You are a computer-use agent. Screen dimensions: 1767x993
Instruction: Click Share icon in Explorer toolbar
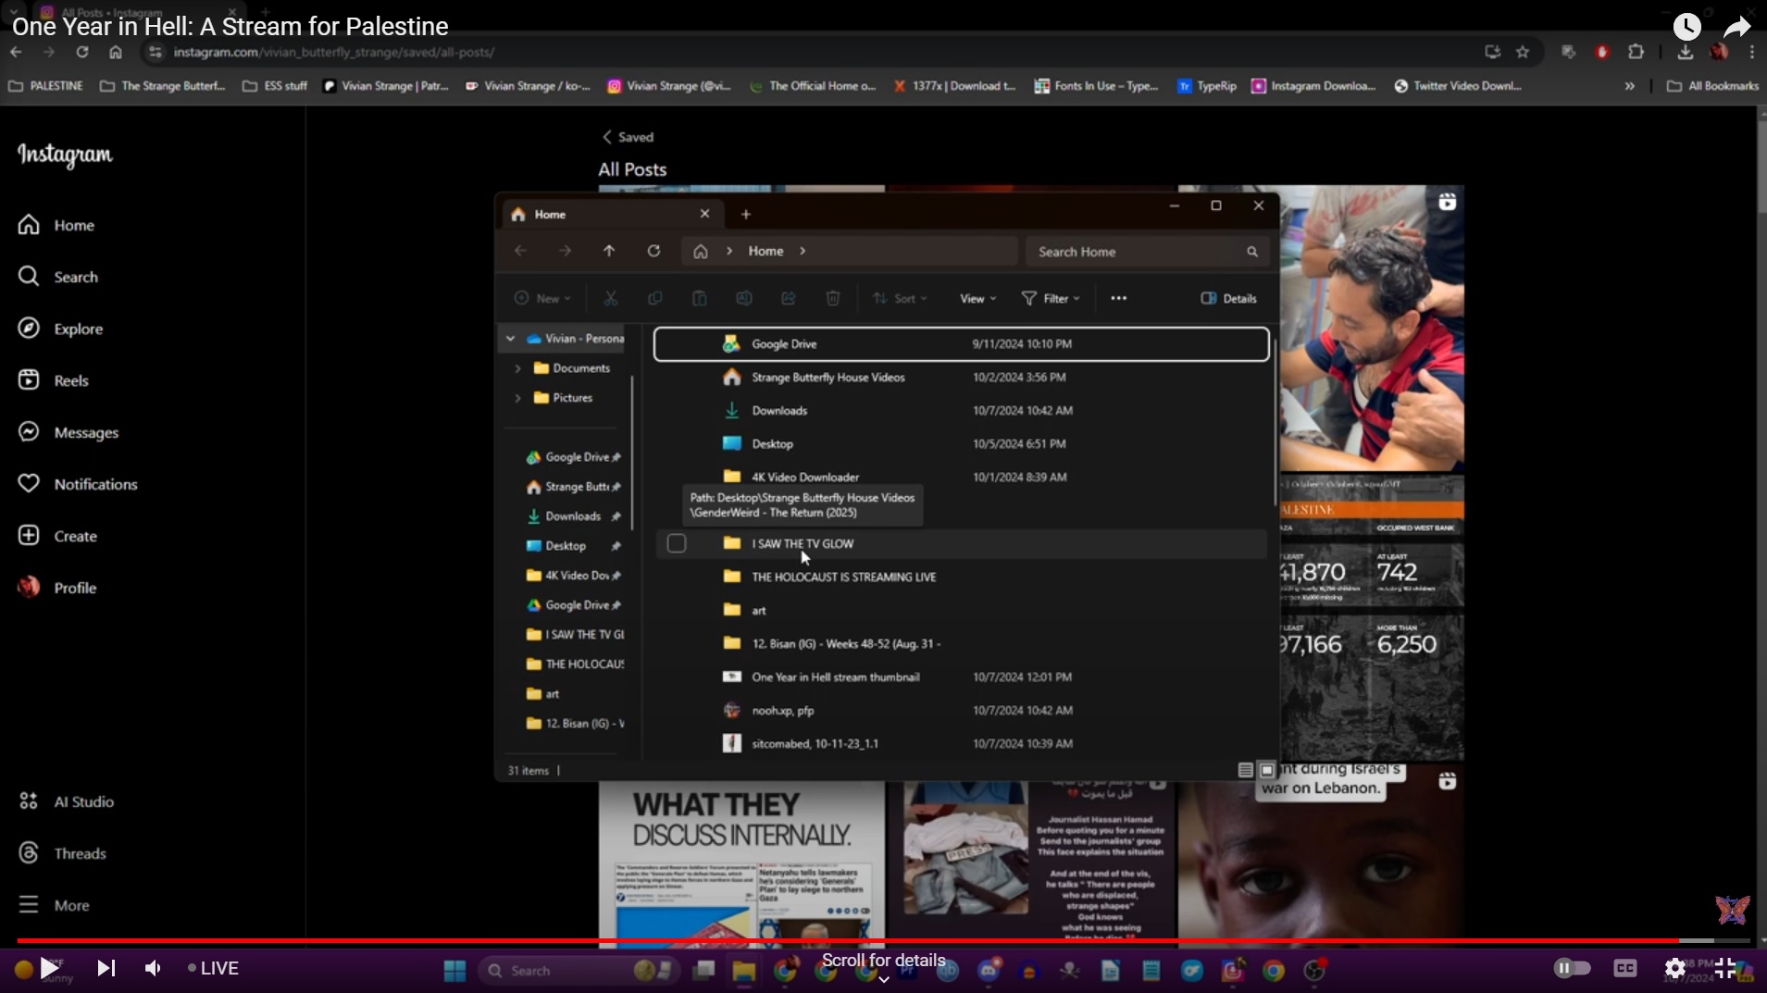(789, 298)
